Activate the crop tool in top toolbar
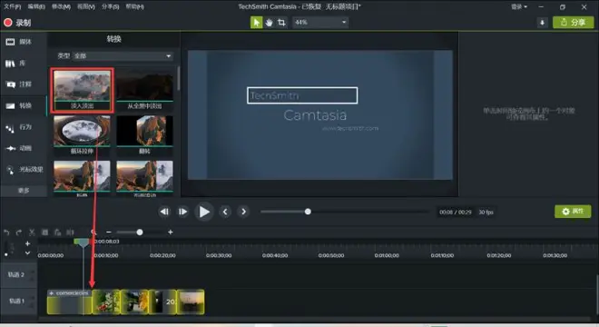 tap(281, 23)
